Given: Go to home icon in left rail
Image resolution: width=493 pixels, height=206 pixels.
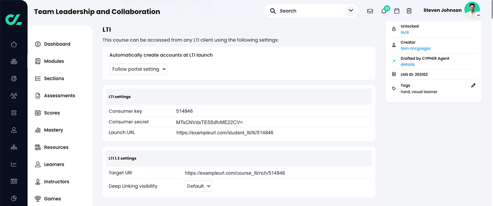Looking at the screenshot, I should click(x=14, y=44).
